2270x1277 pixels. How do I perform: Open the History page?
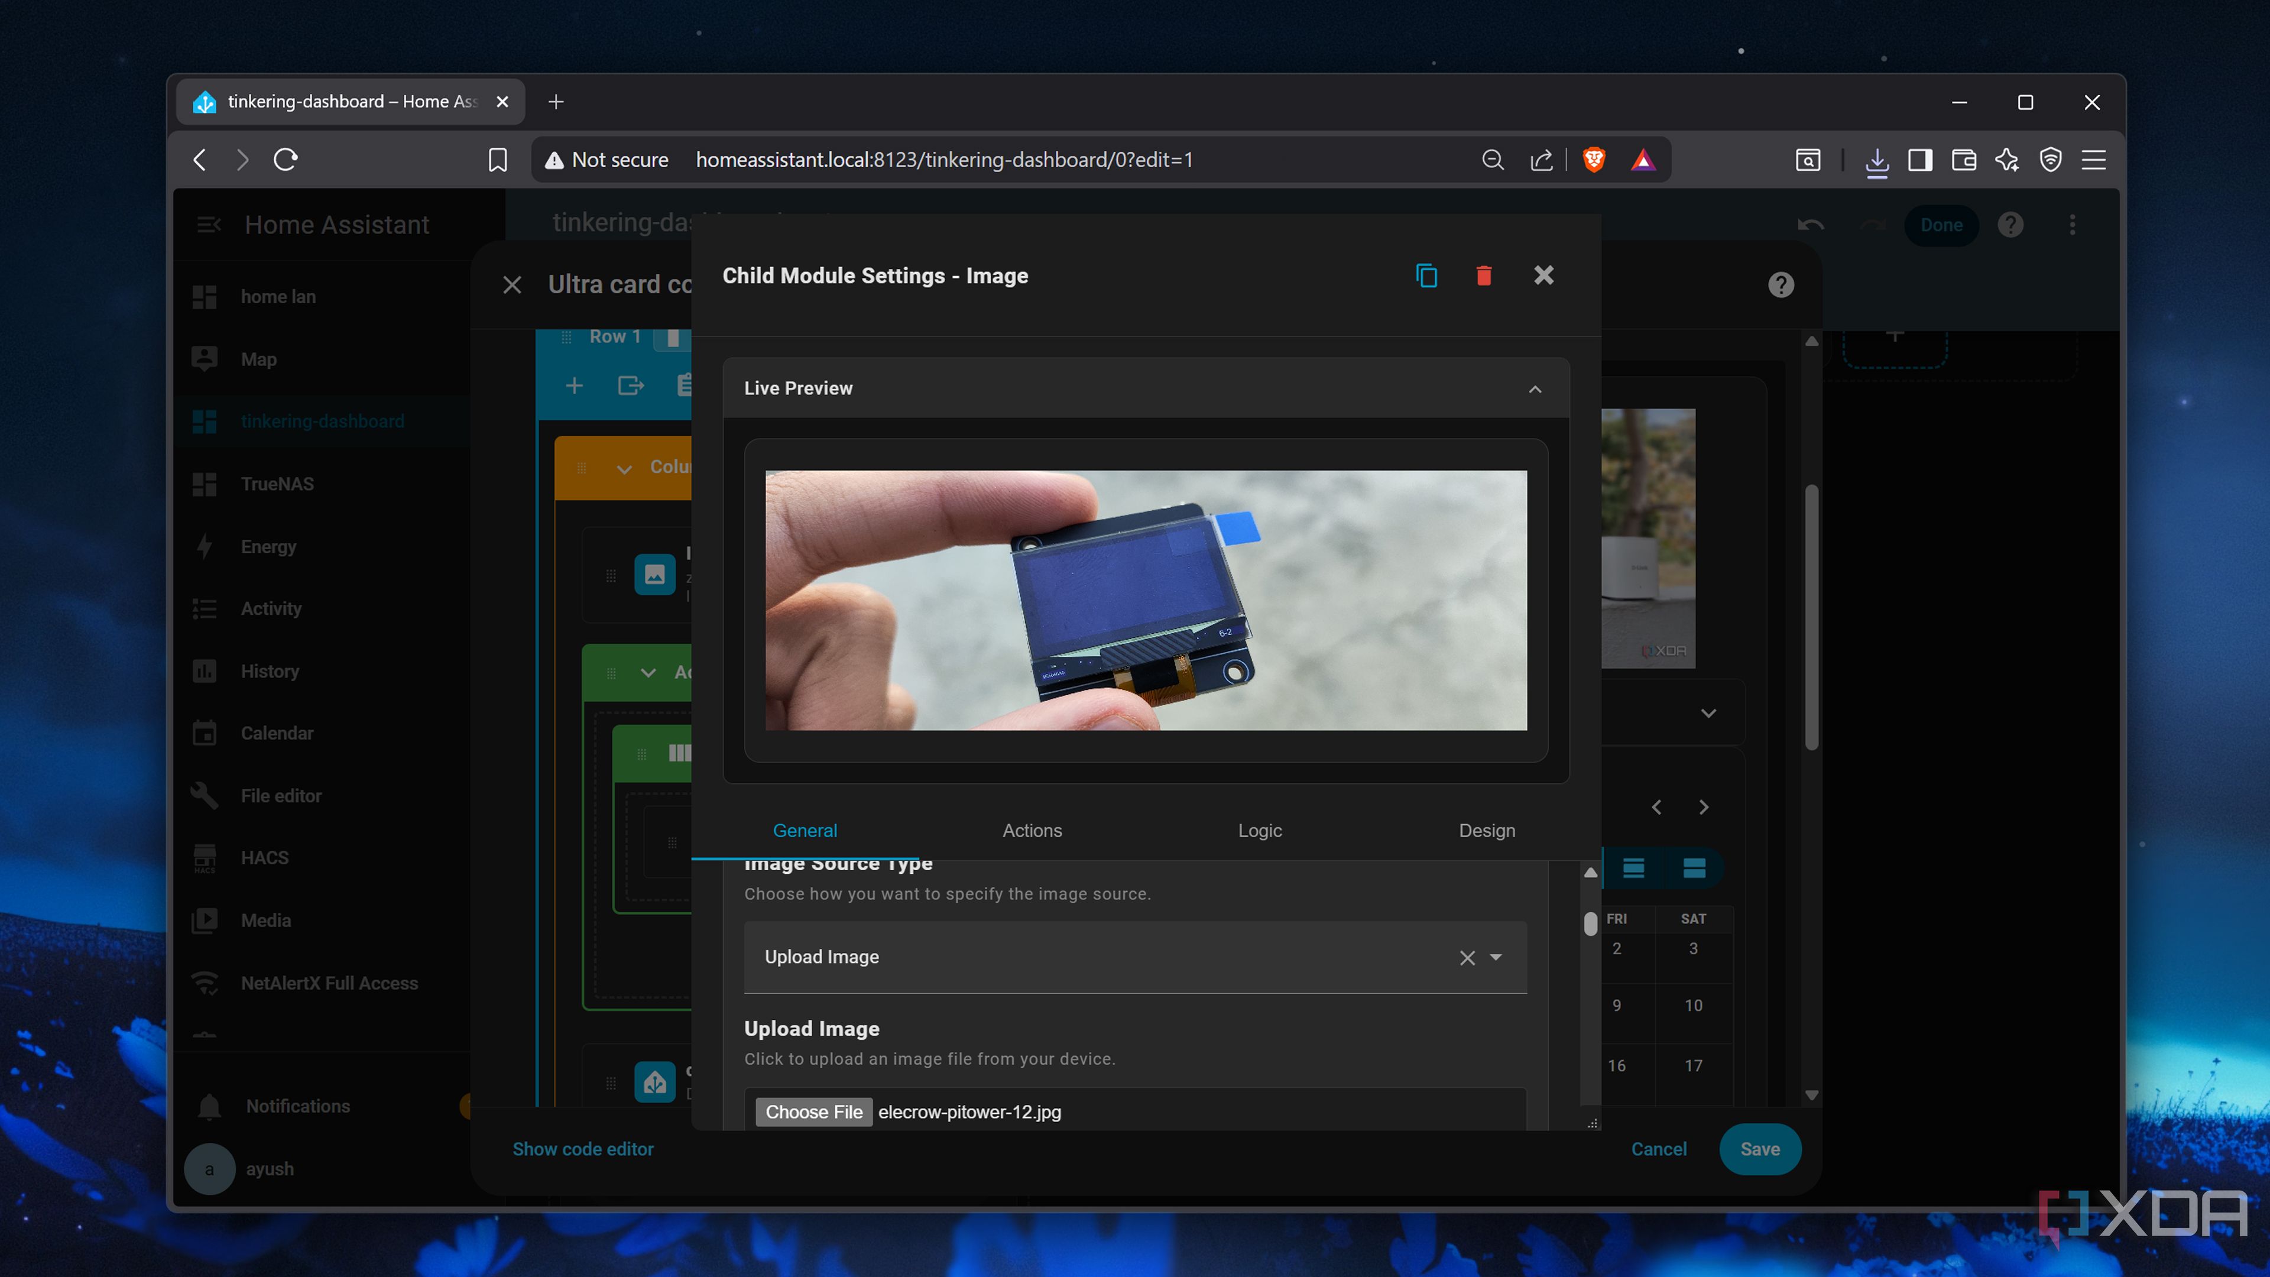[322, 670]
